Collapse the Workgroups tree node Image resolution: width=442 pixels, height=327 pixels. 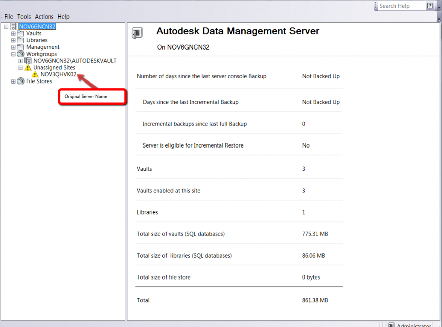coord(13,54)
